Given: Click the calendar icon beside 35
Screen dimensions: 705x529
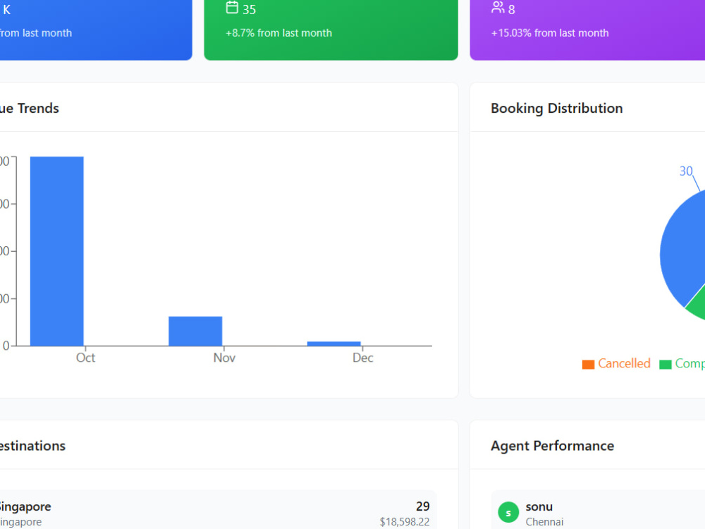Looking at the screenshot, I should pos(232,7).
